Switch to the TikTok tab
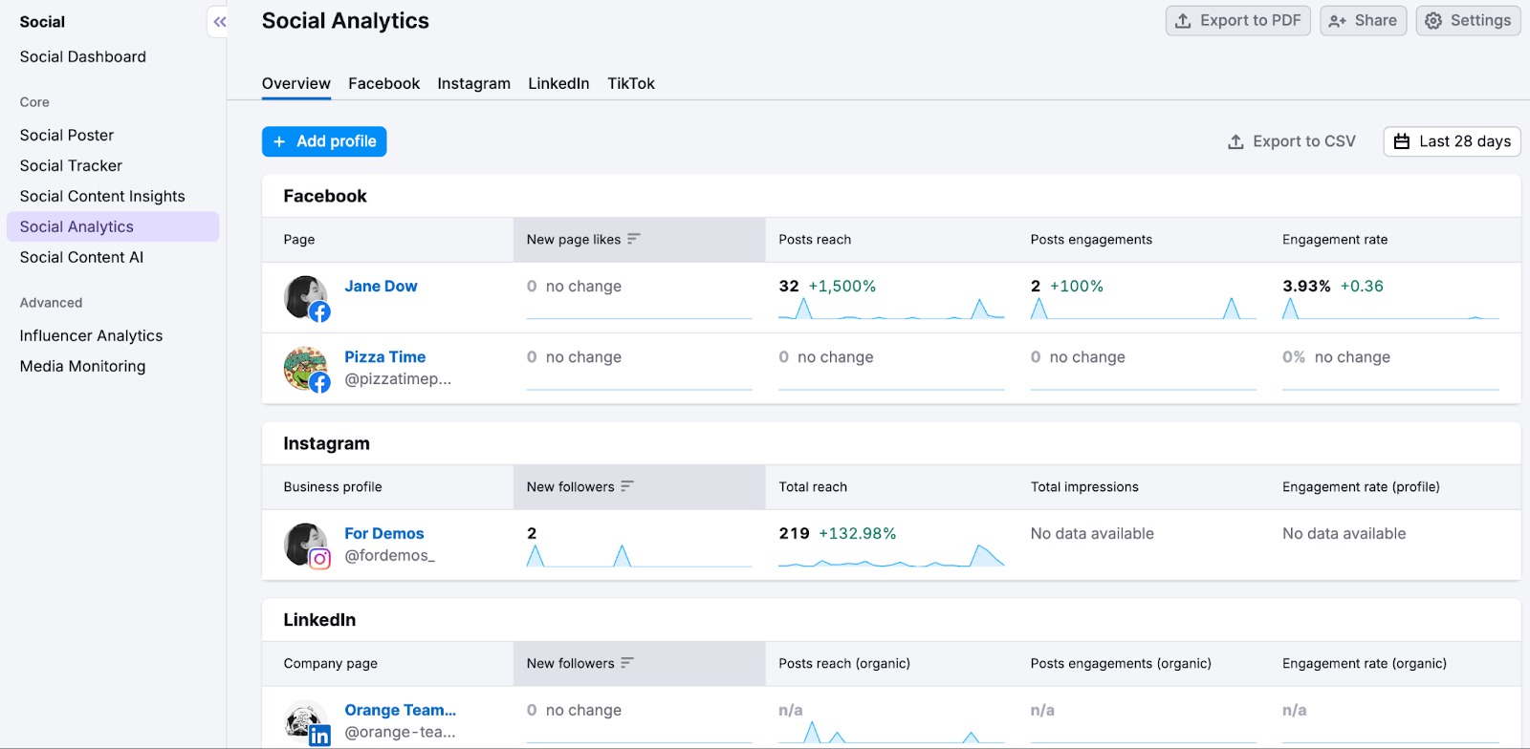The image size is (1530, 749). tap(631, 84)
